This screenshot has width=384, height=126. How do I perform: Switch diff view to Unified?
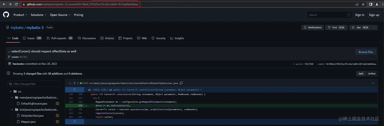tap(372, 73)
